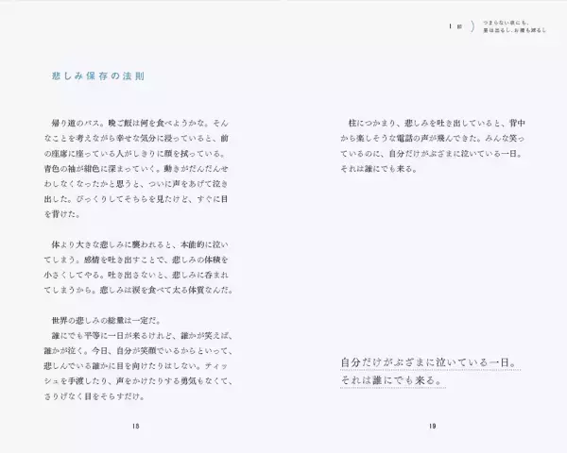The height and width of the screenshot is (453, 567).
Task: Click page number 18
Action: click(x=135, y=426)
